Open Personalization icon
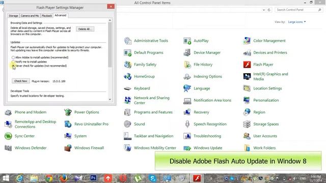Screen dimensions: 326x183 tap(247, 100)
